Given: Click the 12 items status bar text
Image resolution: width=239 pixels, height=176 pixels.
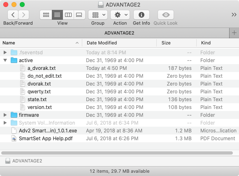Looking at the screenshot, I should tap(119, 171).
